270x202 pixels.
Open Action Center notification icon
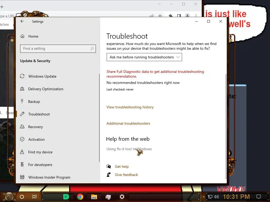pos(259,197)
